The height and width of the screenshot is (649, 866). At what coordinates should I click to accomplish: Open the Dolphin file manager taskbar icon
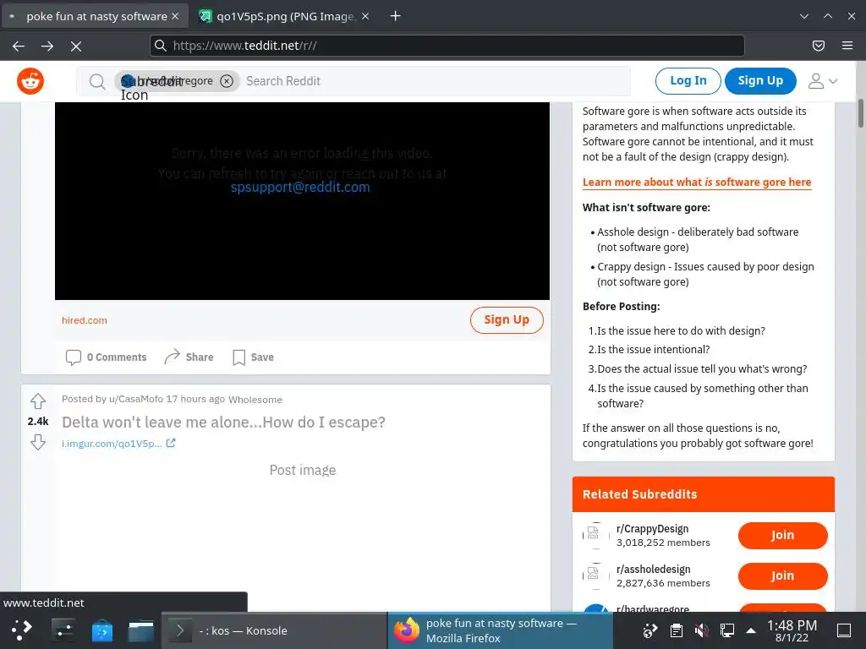[x=141, y=630]
